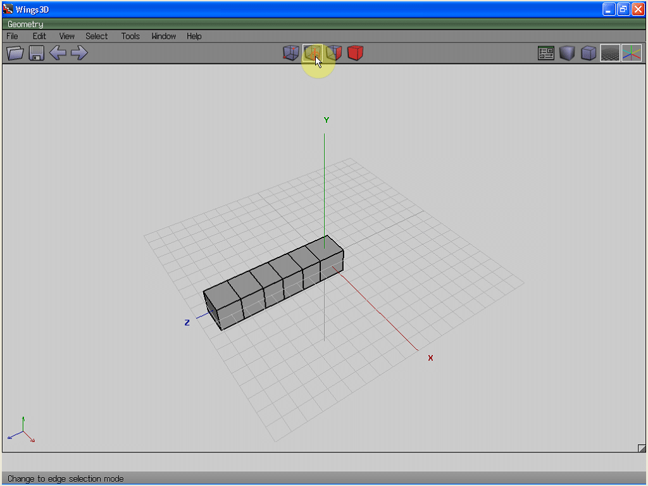Expand the View menu

pos(66,36)
